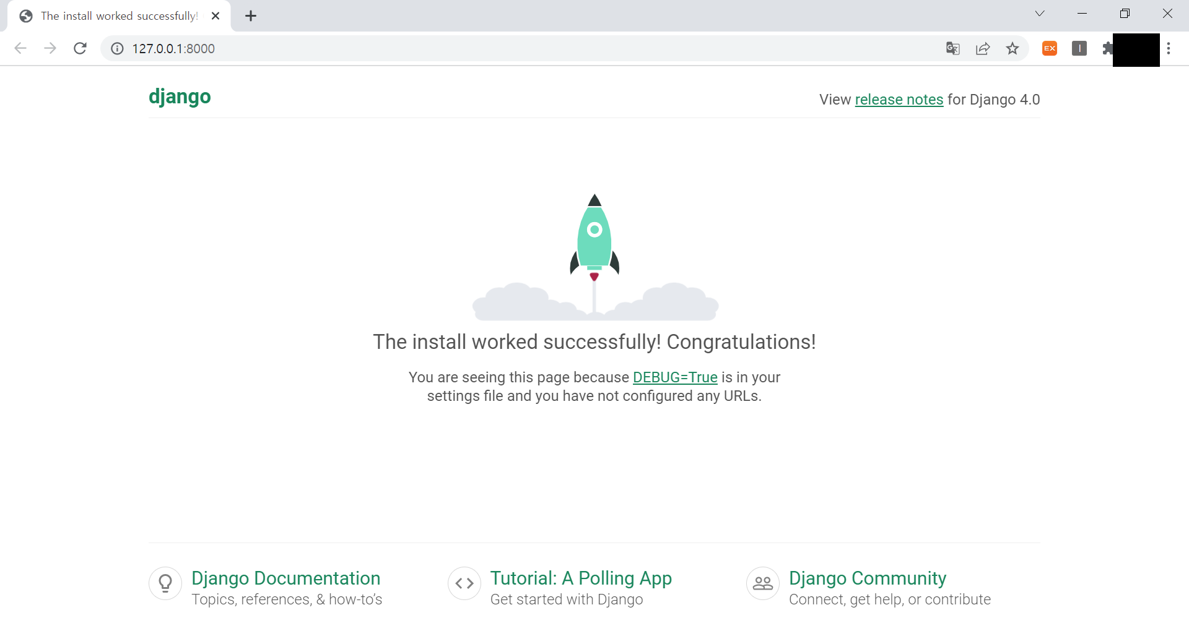The image size is (1189, 631).
Task: Expand the tab search dropdown
Action: 1040,14
